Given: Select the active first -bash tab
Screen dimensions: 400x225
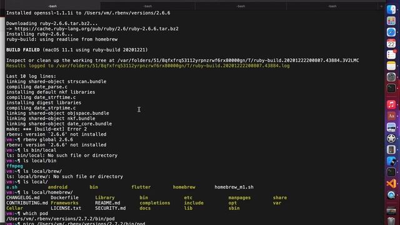Looking at the screenshot, I should click(52, 6).
